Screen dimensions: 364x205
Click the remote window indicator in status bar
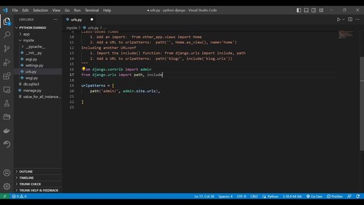5,196
